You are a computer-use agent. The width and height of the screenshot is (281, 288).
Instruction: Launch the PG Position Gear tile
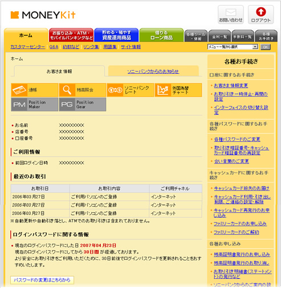(x=82, y=104)
